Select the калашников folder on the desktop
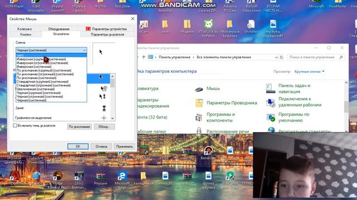357x200 pixels. [x=143, y=178]
